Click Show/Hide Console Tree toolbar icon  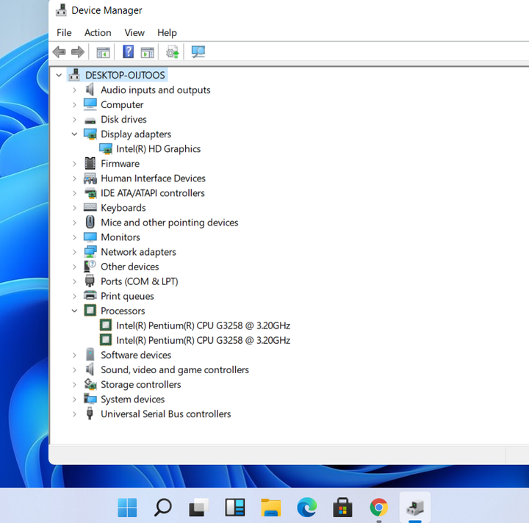click(103, 52)
